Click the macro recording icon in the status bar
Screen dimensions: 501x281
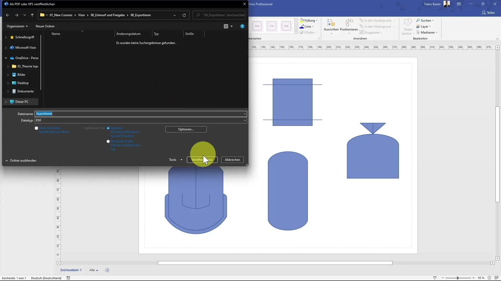point(68,278)
